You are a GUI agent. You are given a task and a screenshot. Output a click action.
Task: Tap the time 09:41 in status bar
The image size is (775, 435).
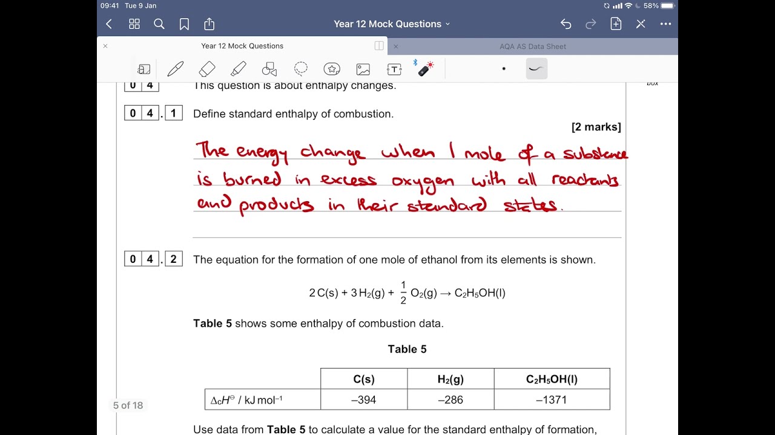[x=110, y=5]
